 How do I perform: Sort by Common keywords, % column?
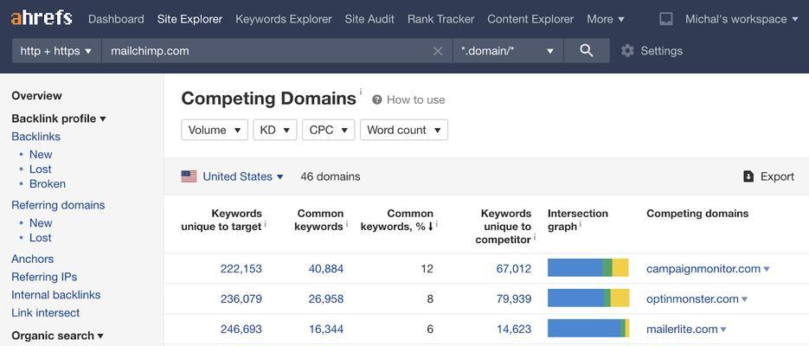pos(399,220)
